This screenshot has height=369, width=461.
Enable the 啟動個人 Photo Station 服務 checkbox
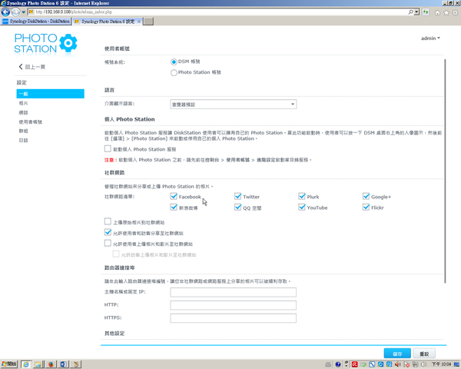[x=108, y=148]
